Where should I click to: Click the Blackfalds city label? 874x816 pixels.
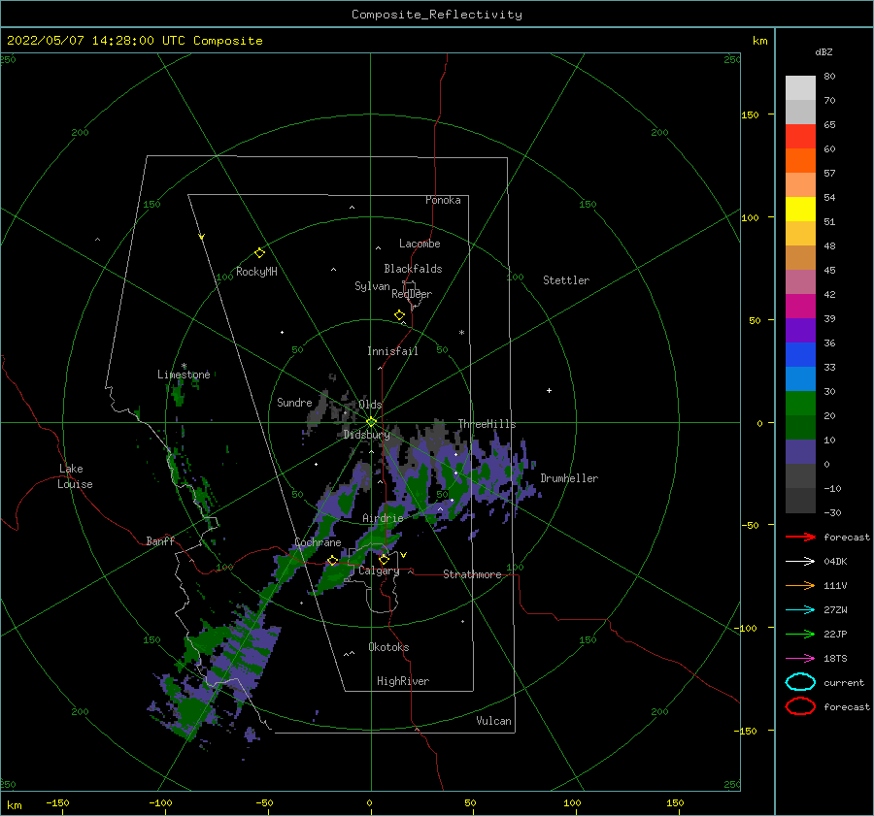(x=413, y=269)
